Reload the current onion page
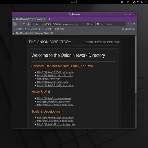The image size is (148, 148). coord(24,24)
